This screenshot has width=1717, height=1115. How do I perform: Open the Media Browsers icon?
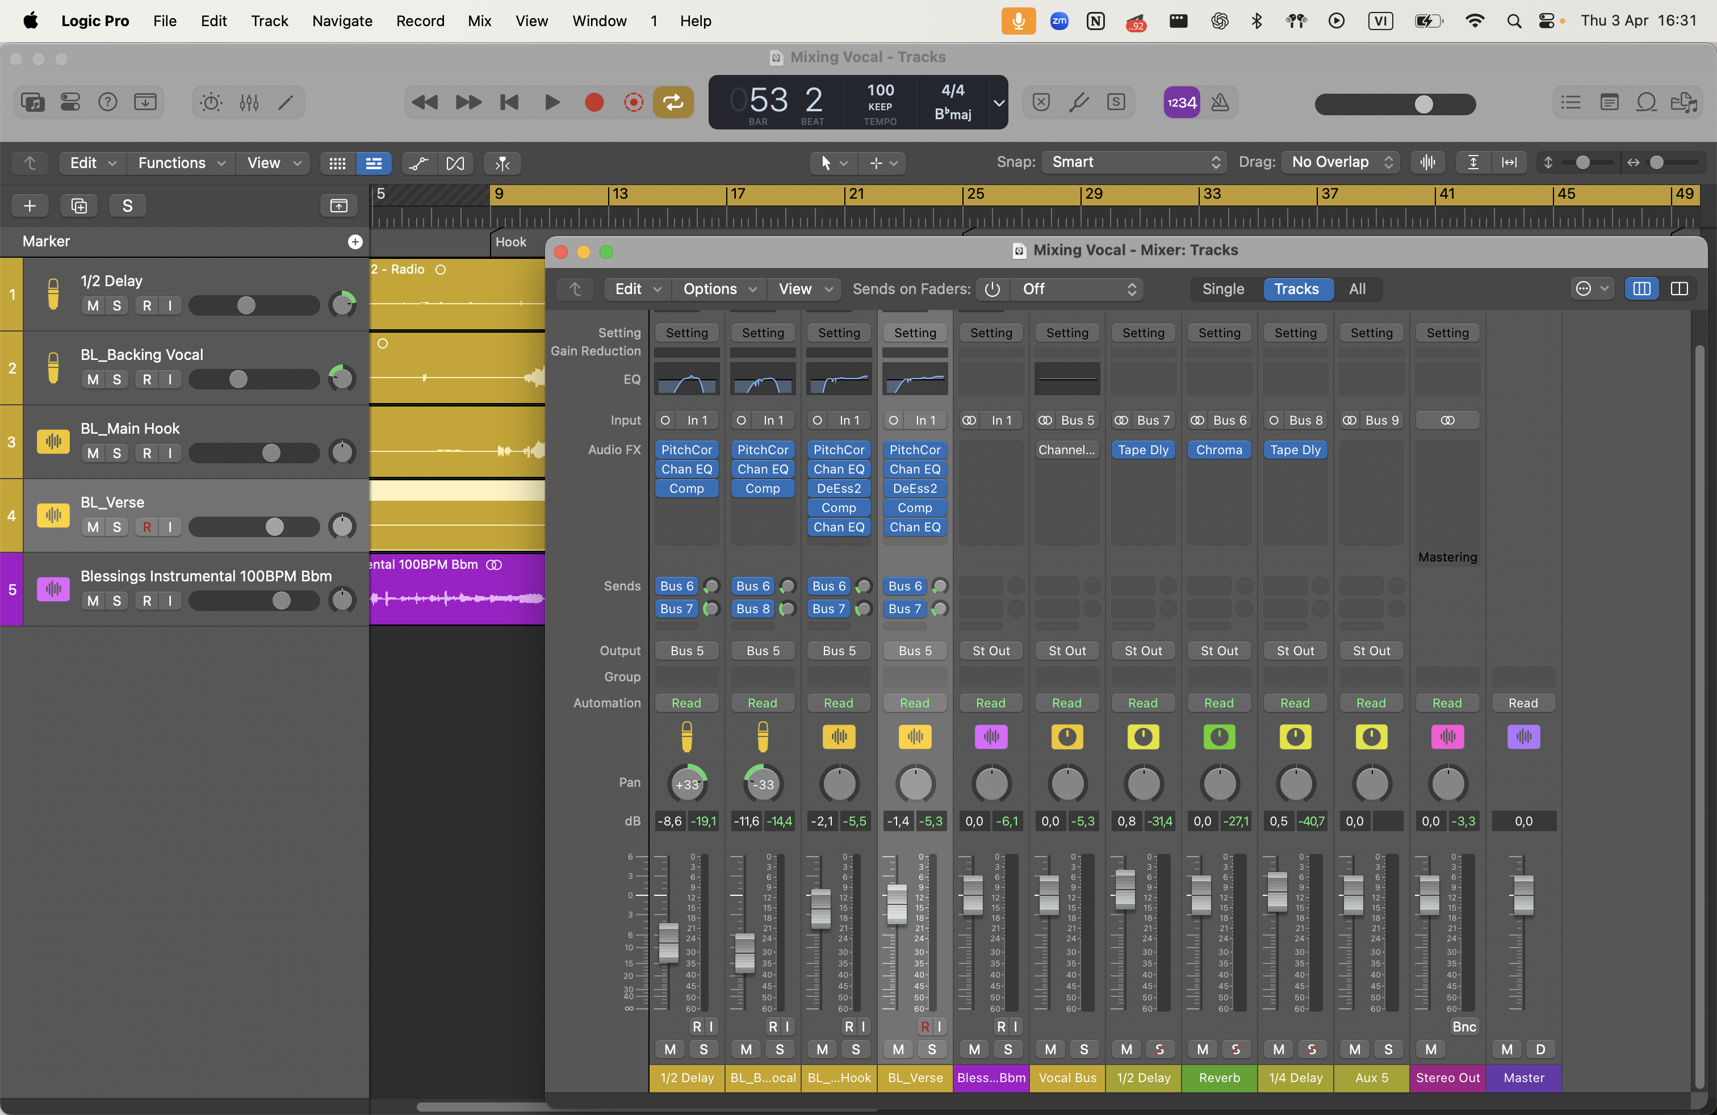click(1684, 102)
